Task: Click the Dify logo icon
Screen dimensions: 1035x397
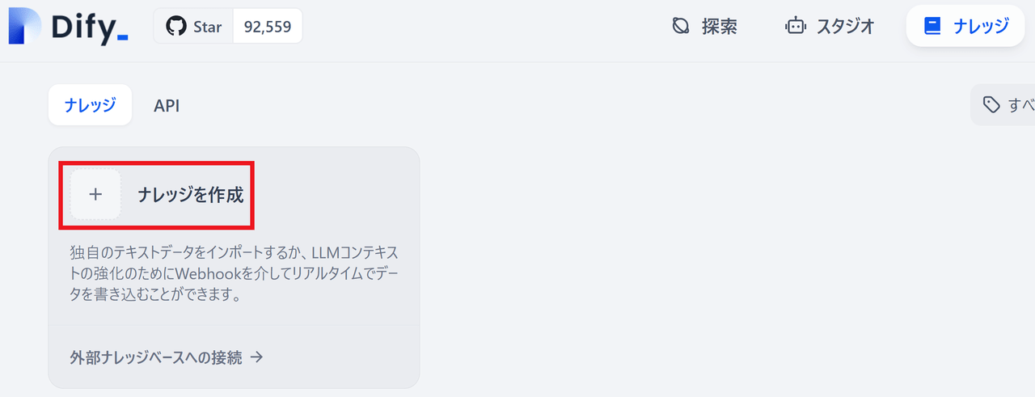Action: pos(26,25)
